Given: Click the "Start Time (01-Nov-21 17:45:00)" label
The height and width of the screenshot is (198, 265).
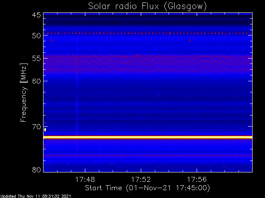Looking at the screenshot, I should (x=147, y=188).
